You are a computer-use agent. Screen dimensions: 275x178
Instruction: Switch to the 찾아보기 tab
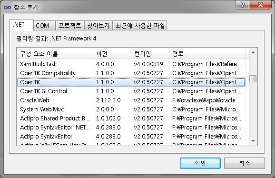pyautogui.click(x=98, y=26)
